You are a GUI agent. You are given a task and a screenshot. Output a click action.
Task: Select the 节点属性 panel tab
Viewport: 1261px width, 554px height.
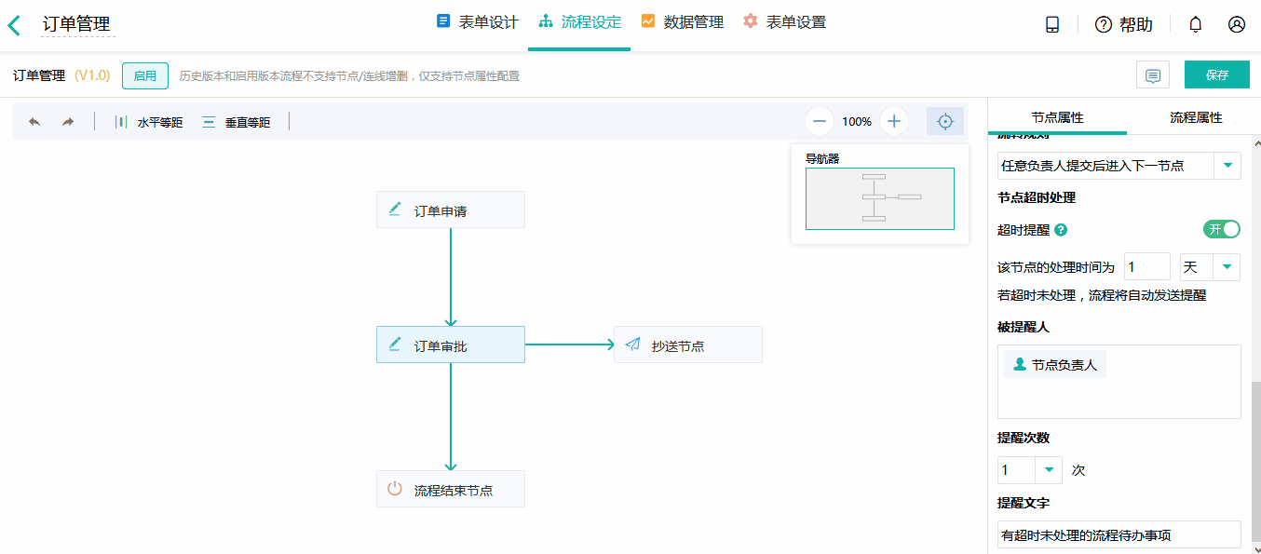point(1057,117)
